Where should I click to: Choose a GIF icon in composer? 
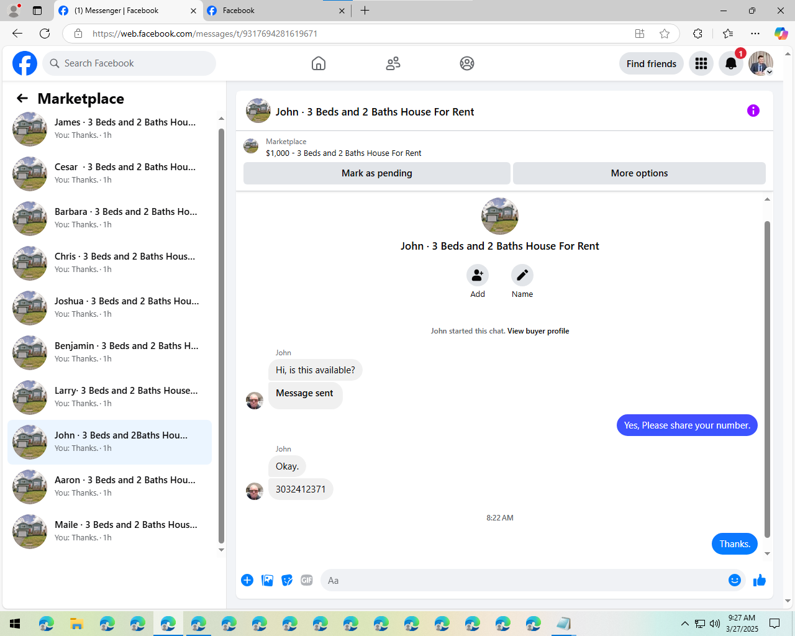click(x=307, y=580)
